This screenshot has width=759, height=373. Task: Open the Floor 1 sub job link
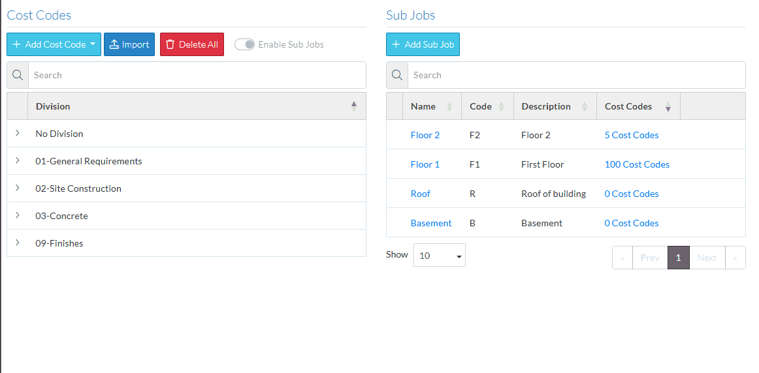(425, 165)
